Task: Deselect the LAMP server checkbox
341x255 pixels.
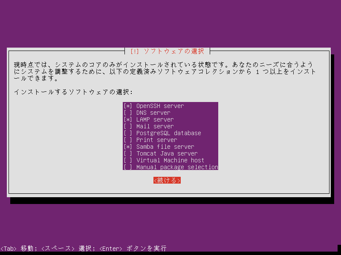Action: (x=128, y=119)
